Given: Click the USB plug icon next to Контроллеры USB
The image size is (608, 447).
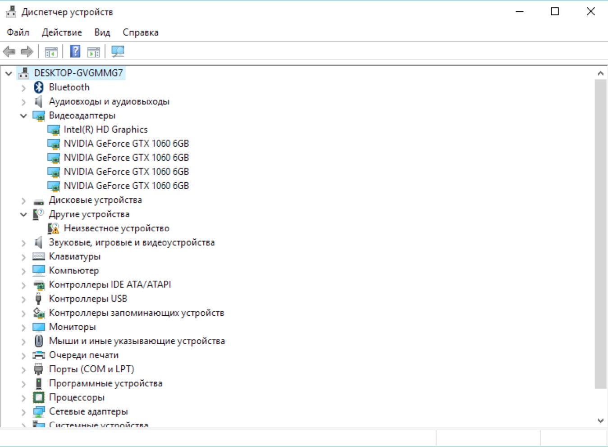Looking at the screenshot, I should [x=39, y=299].
